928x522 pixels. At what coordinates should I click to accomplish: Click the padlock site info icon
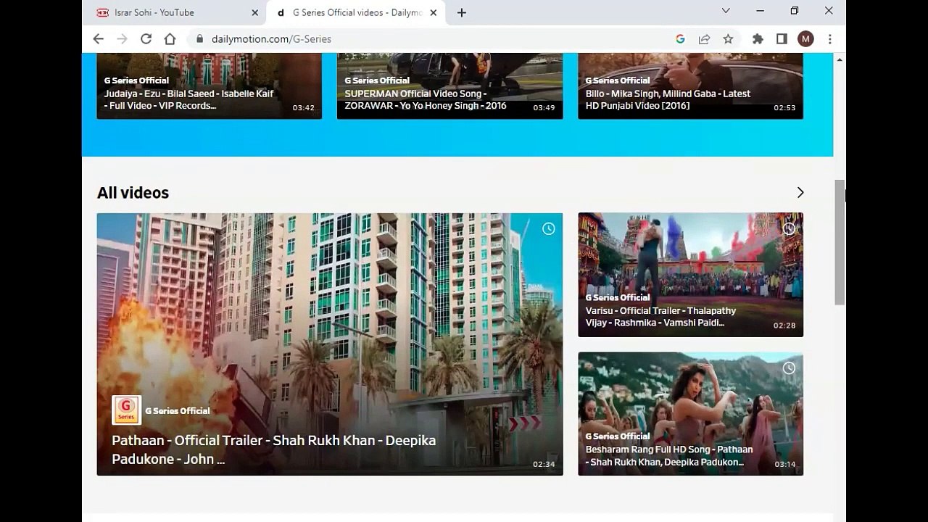tap(200, 39)
